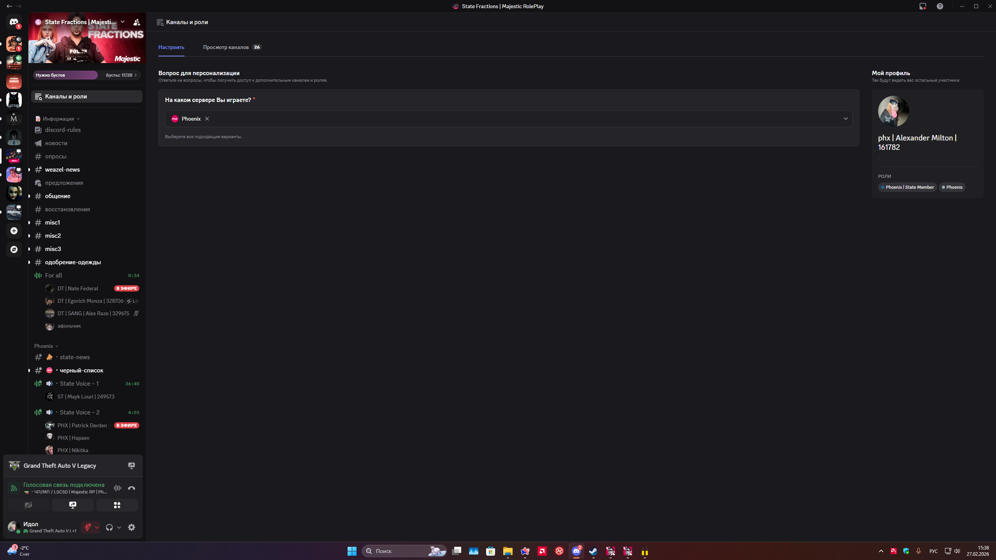Toggle headphones deafen button
The image size is (996, 560).
pos(109,527)
